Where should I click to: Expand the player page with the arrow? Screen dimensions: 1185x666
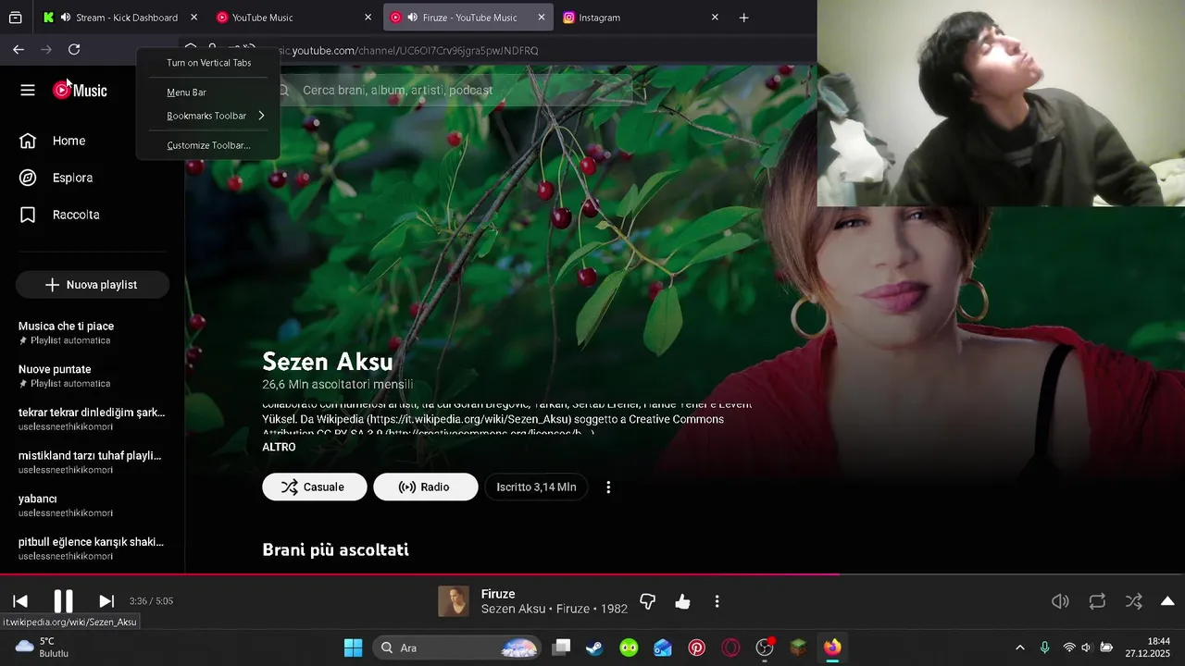(1167, 601)
